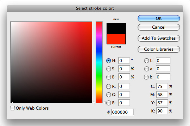Click the new black color swatch
The image size is (190, 126).
tap(116, 28)
